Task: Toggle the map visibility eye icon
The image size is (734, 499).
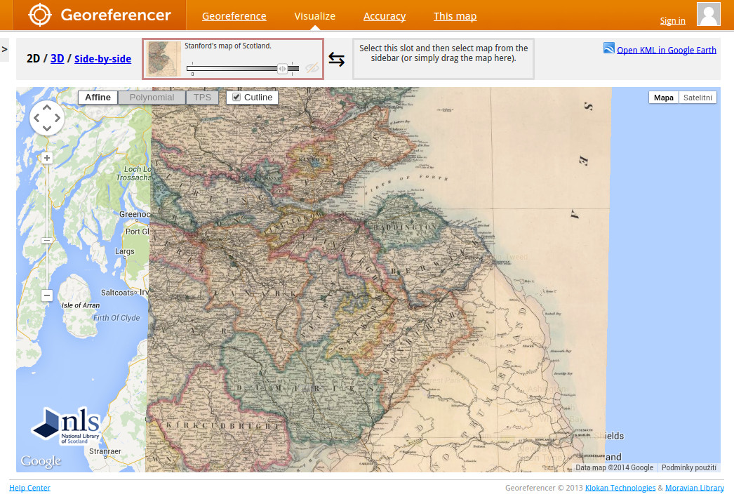Action: (x=312, y=68)
